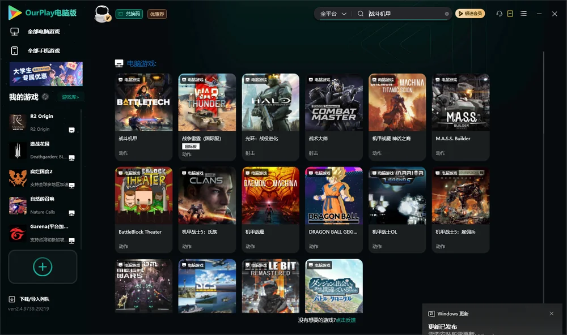Click the 自然的召唤 game icon

pos(18,205)
